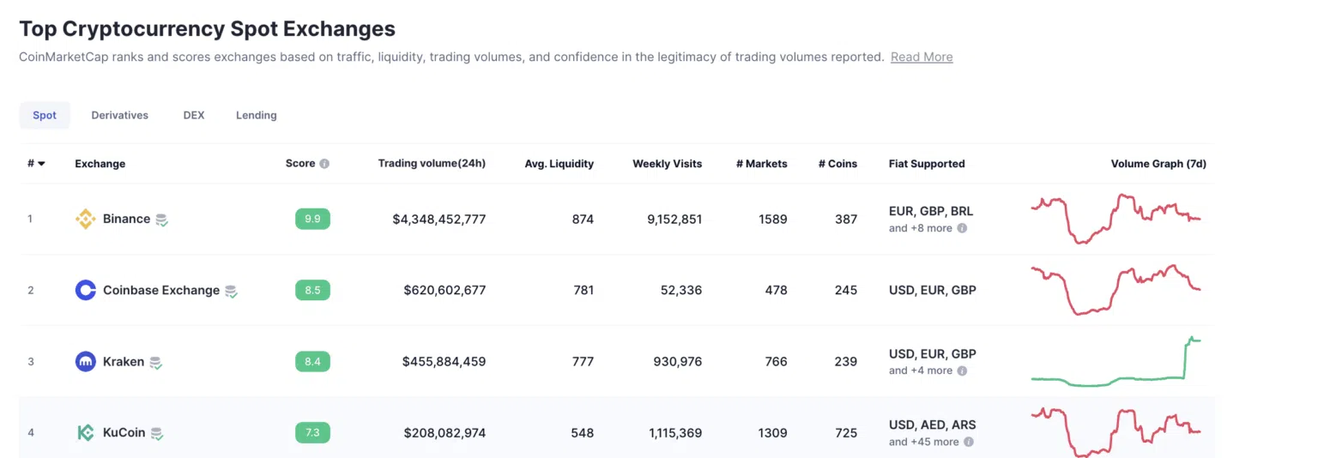Click the Score column info icon
Image resolution: width=1318 pixels, height=458 pixels.
[324, 164]
